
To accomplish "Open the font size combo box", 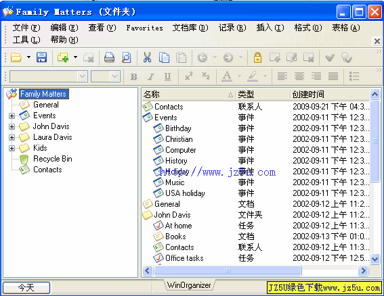I will coord(106,77).
